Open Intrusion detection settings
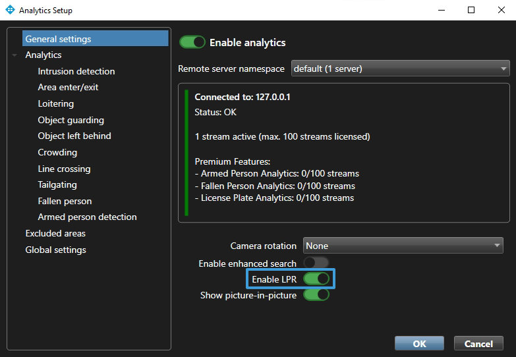 pos(76,71)
